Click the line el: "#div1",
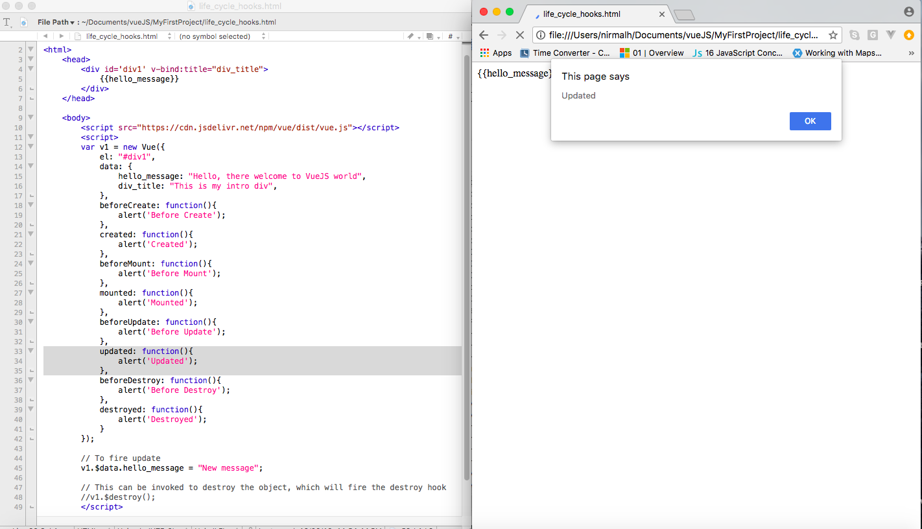922x529 pixels. (x=128, y=157)
